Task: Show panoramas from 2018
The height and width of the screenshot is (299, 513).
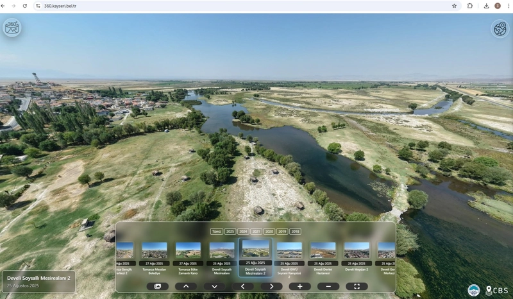Action: tap(295, 232)
